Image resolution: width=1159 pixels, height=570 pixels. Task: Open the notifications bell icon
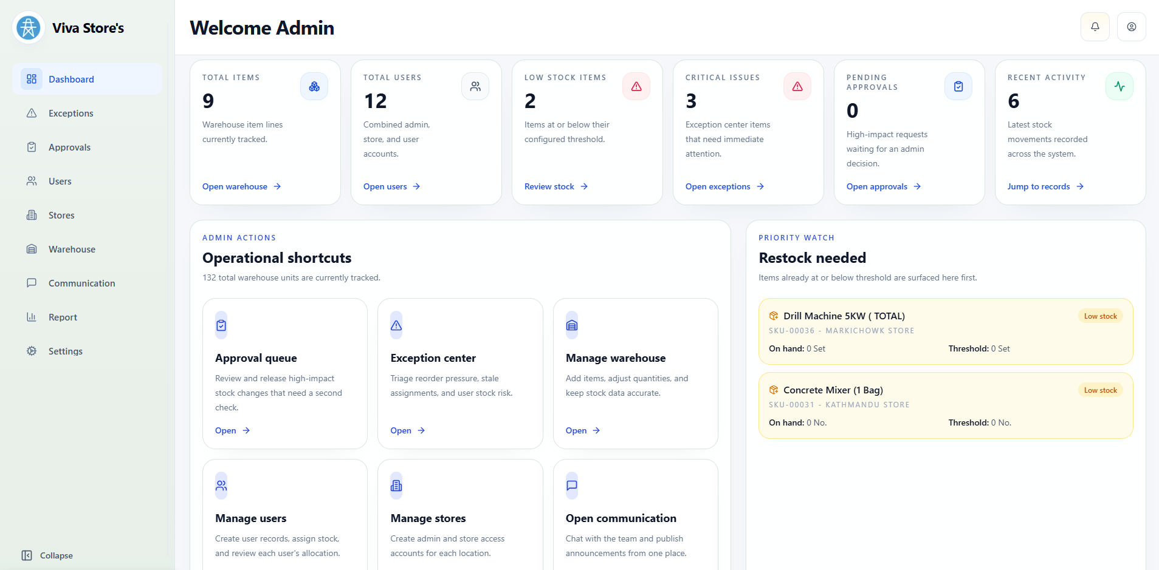click(x=1095, y=27)
